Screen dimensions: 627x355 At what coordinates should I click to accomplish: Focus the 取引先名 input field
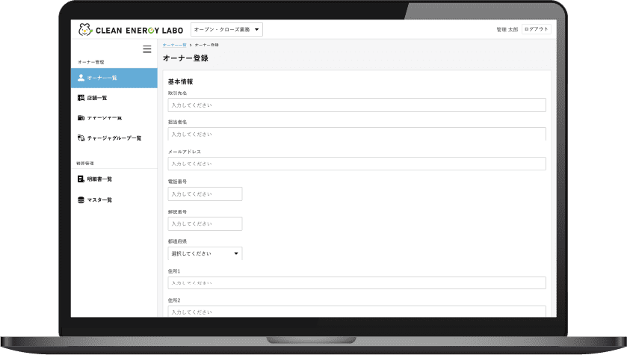[356, 105]
